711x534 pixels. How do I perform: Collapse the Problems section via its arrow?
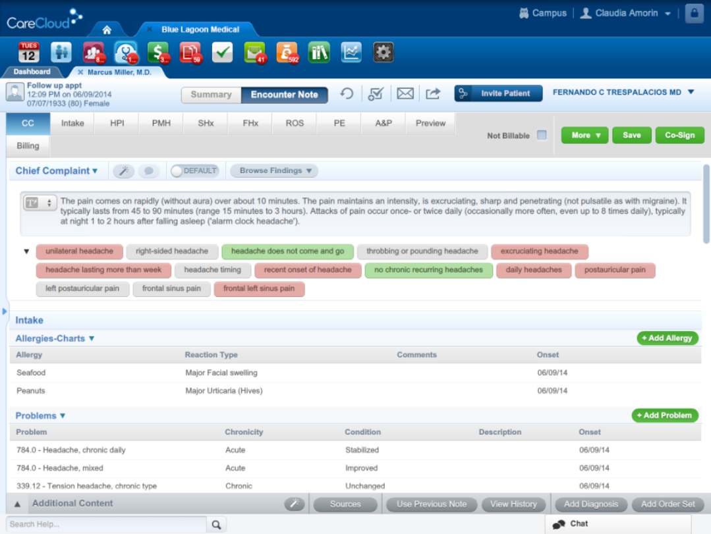point(63,415)
